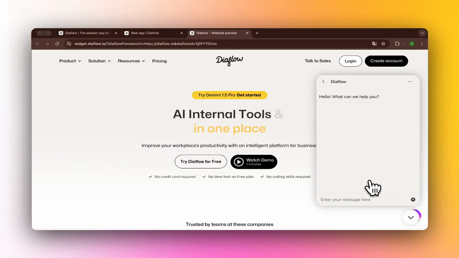Send chat message with arrow icon
Screen dimensions: 459x258
click(413, 200)
